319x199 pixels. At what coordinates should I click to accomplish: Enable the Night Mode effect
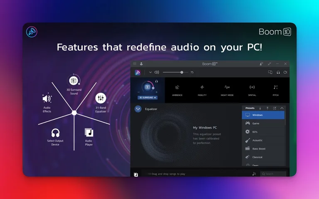tap(227, 90)
